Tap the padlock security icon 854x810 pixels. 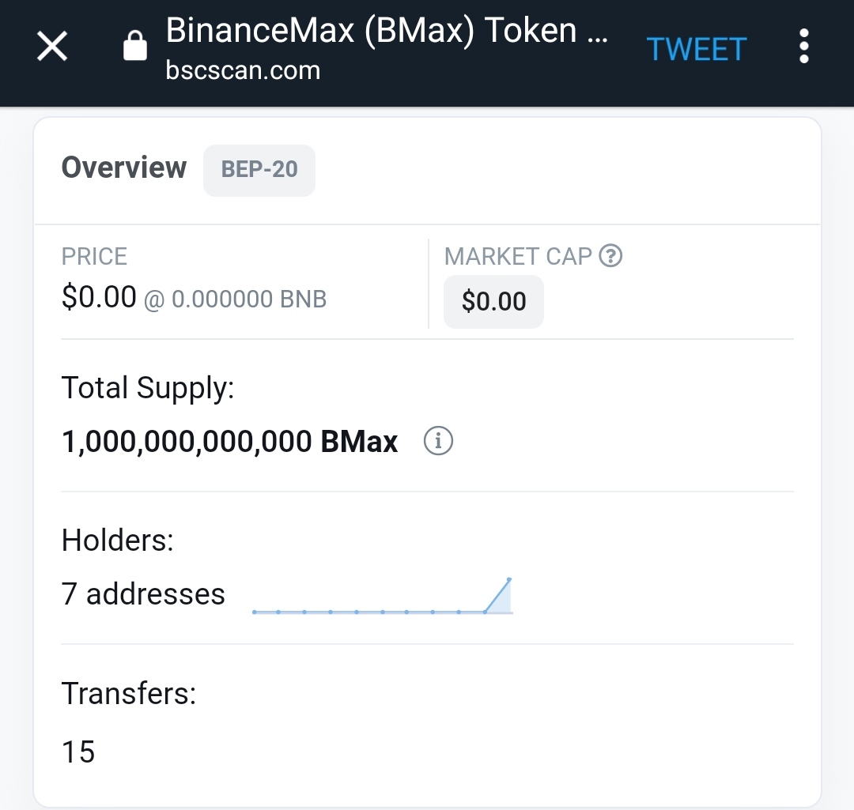pyautogui.click(x=135, y=45)
